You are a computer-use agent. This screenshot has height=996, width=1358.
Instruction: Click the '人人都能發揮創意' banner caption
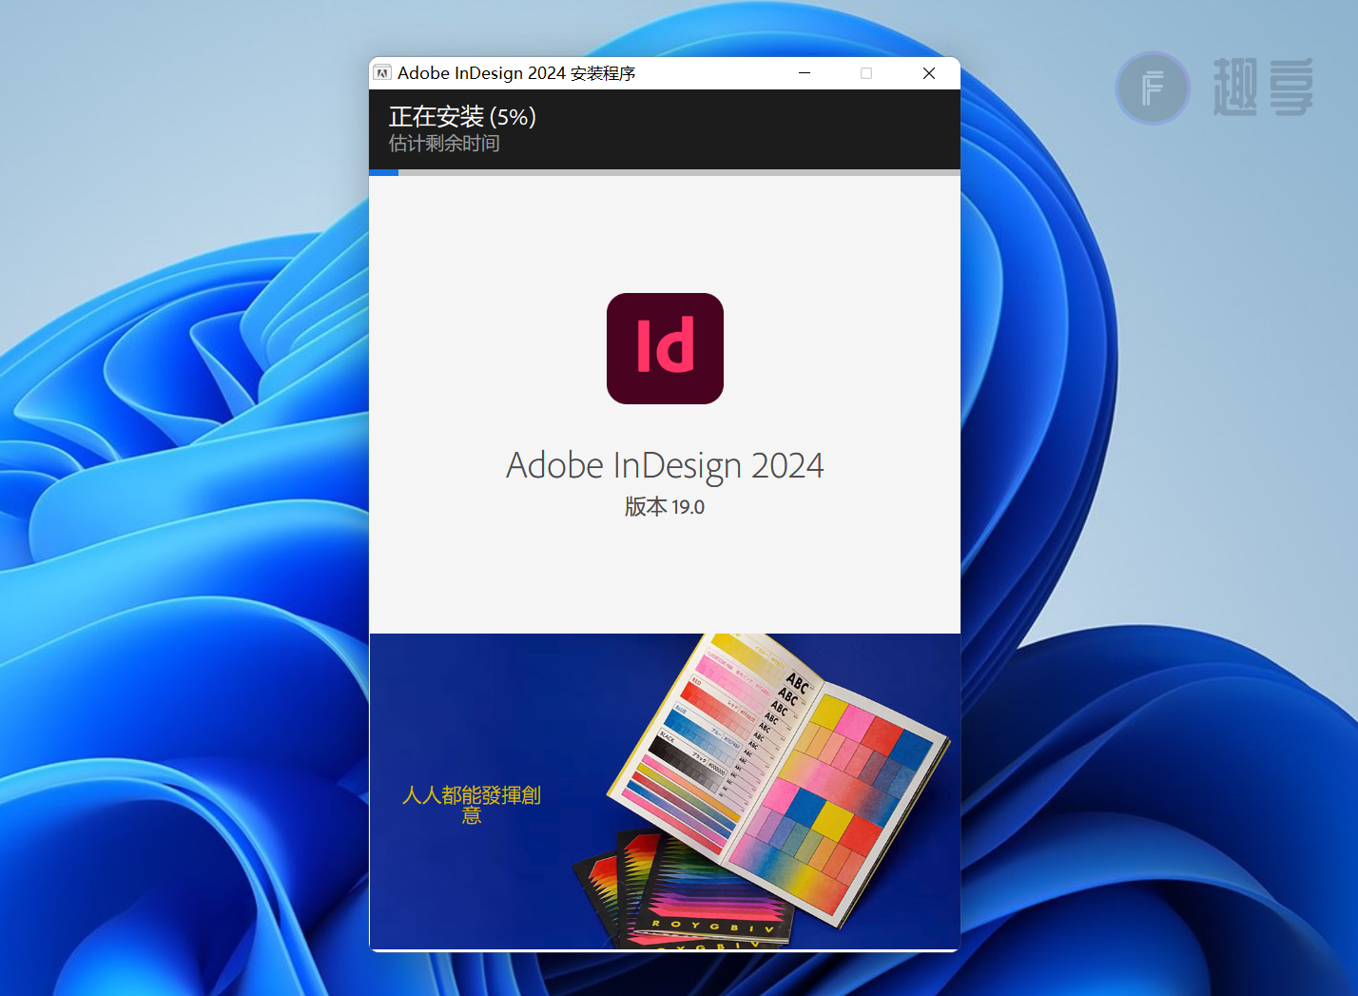pyautogui.click(x=472, y=805)
